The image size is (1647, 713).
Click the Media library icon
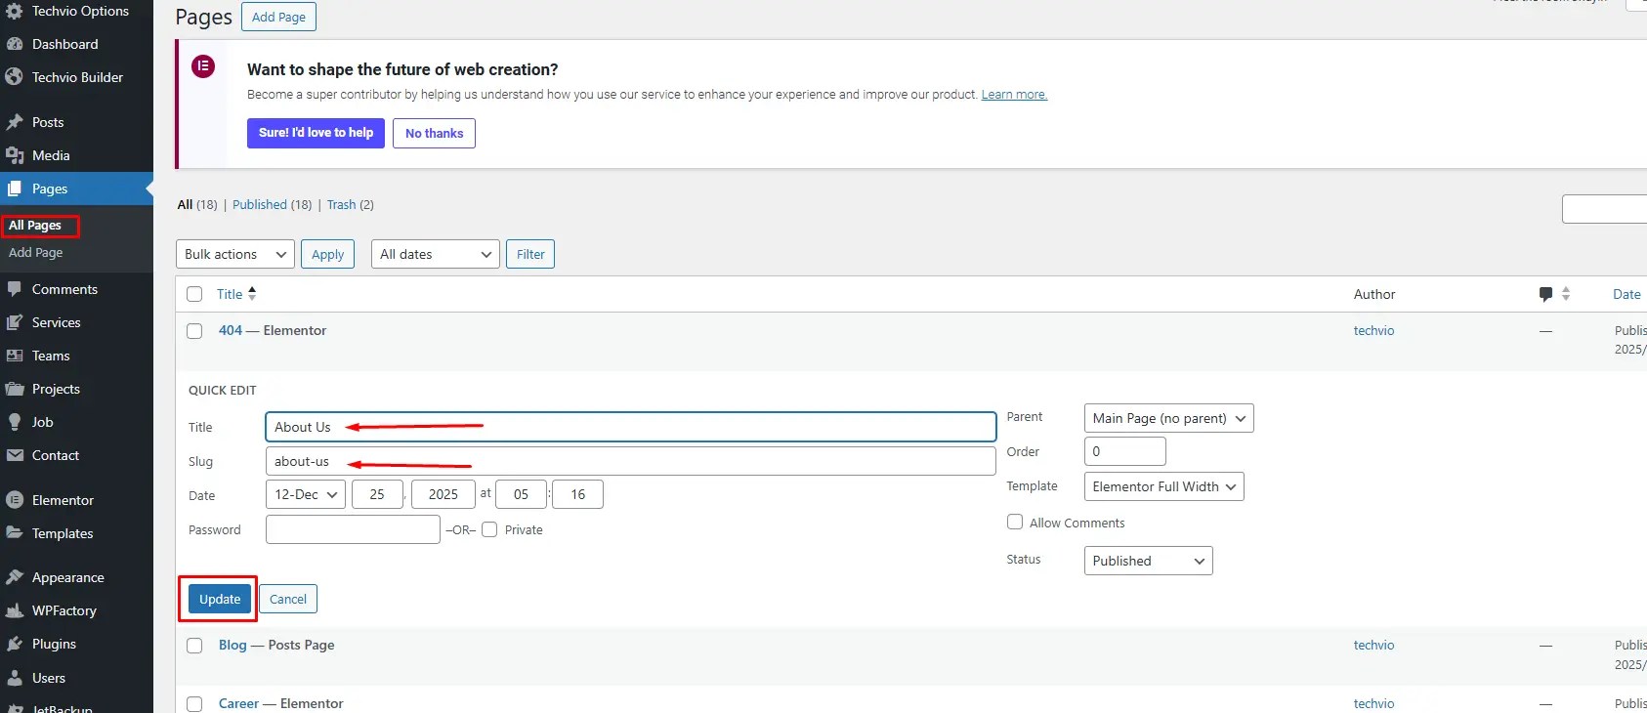15,155
